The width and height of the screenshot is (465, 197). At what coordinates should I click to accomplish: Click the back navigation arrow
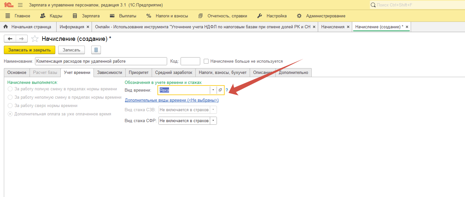pos(10,39)
